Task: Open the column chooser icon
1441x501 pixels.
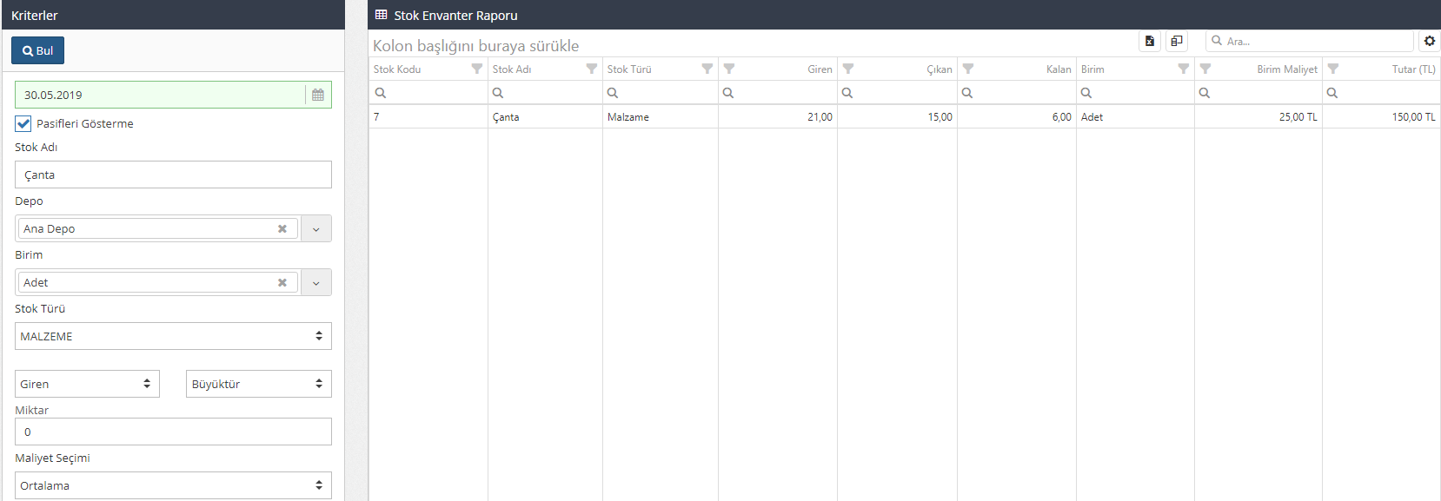Action: coord(1176,41)
